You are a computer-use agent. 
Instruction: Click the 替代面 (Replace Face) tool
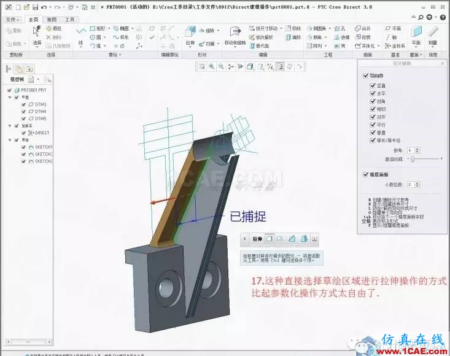260,46
